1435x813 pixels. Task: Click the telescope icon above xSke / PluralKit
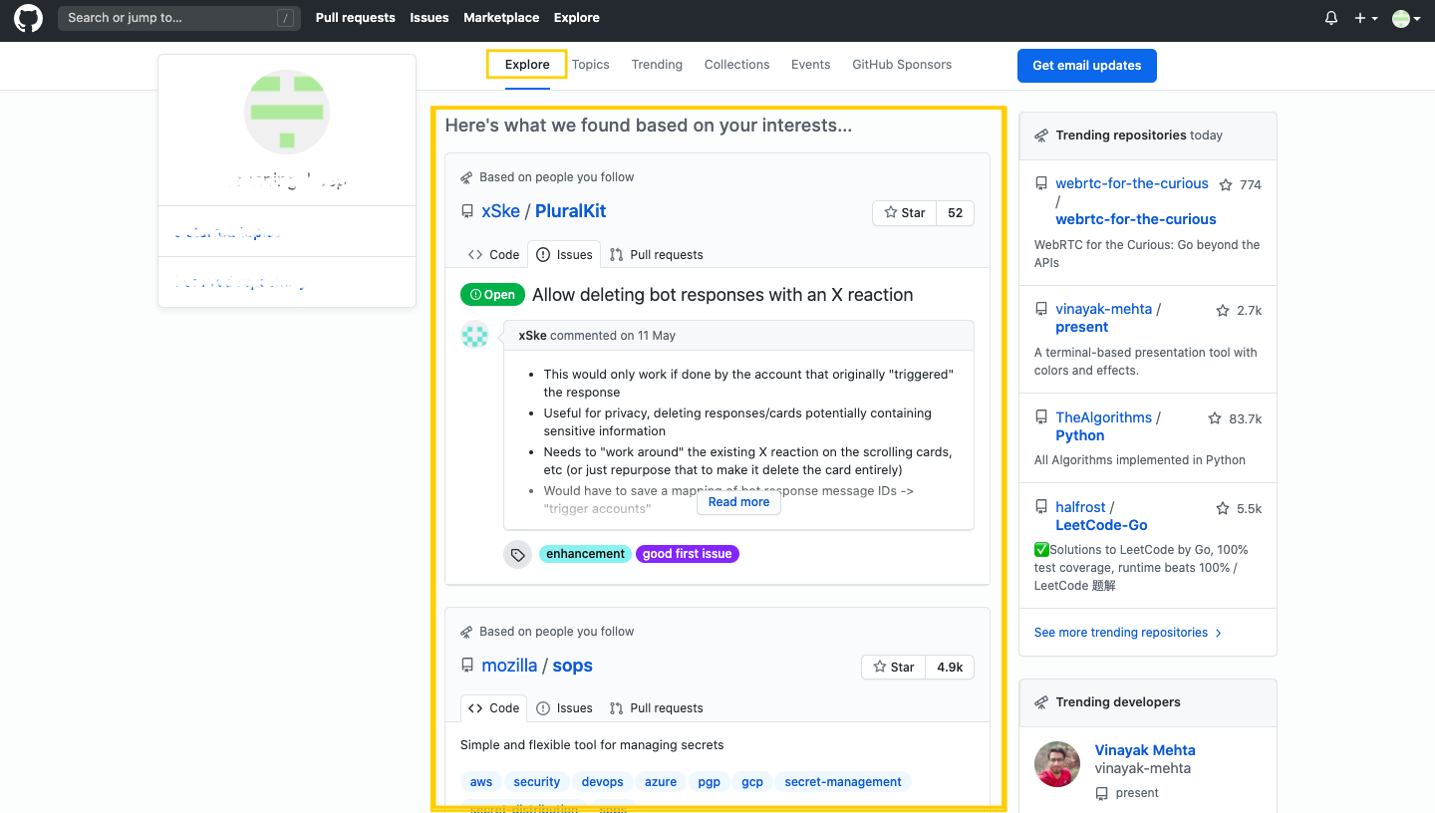pyautogui.click(x=465, y=176)
